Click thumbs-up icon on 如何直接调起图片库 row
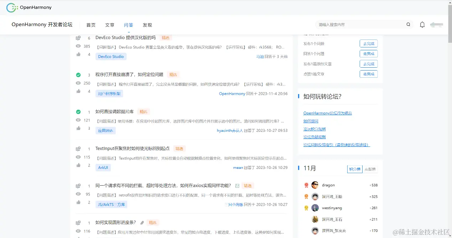This screenshot has height=238, width=452. (x=78, y=128)
